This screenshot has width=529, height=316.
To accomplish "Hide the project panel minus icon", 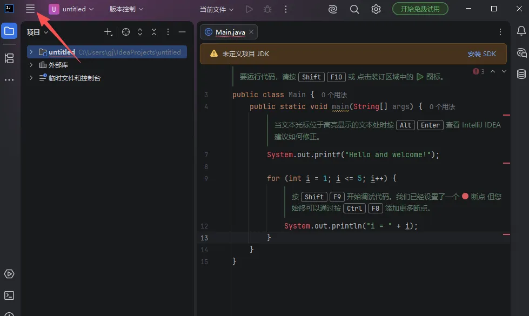I will [x=182, y=32].
